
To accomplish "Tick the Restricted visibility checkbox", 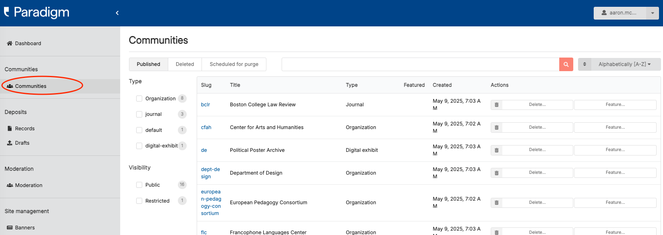I will (139, 201).
